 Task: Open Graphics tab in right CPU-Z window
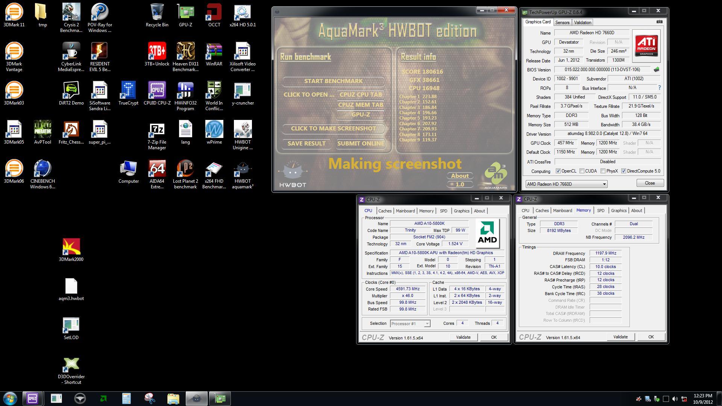click(619, 211)
